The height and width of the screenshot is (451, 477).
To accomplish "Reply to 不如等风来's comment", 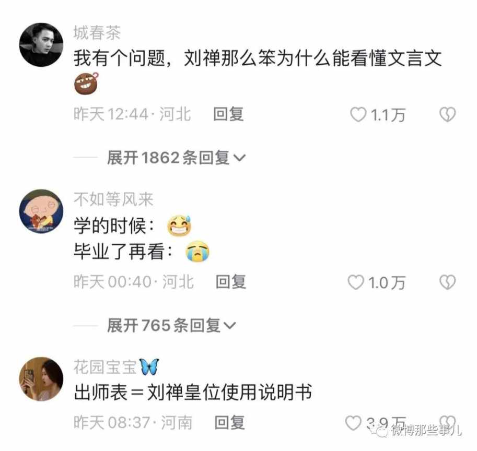I will [230, 282].
